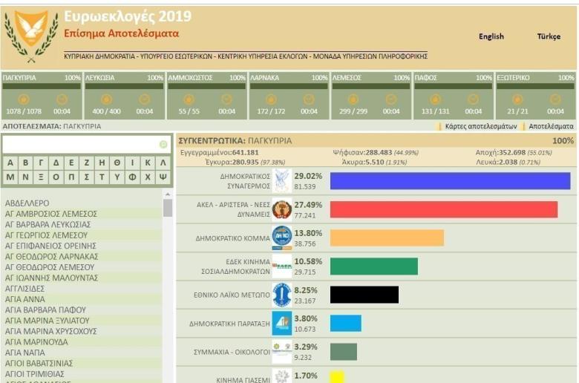Click the polling station icon under ΕΞΩΤΕΡΙΚΟ
579x383 pixels.
point(517,99)
